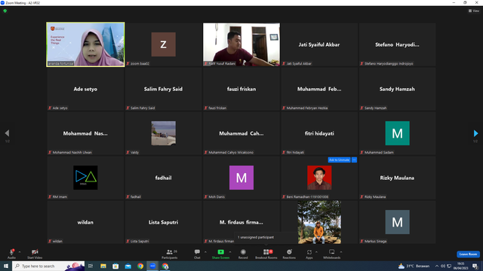This screenshot has height=271, width=483.
Task: Open File Explorer from taskbar
Action: (x=103, y=266)
